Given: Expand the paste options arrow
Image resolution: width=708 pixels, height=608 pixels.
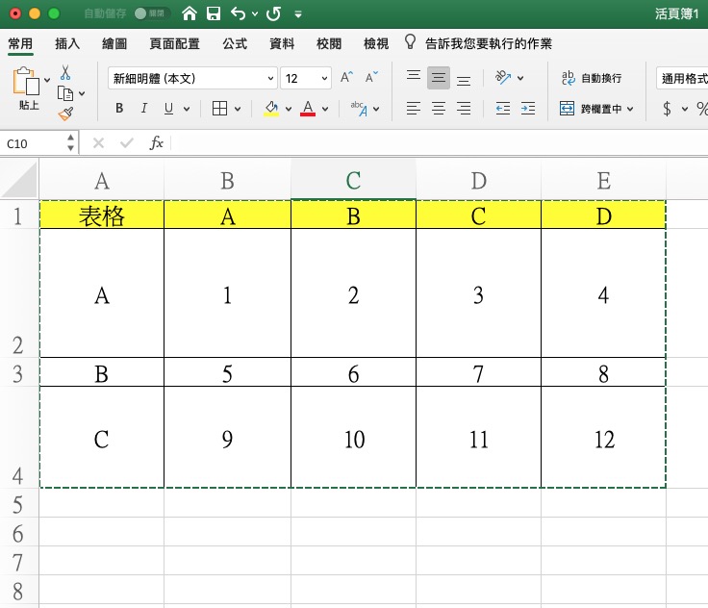Looking at the screenshot, I should point(47,81).
